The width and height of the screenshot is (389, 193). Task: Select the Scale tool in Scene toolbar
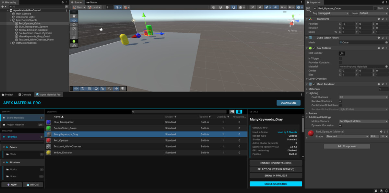coord(74,28)
